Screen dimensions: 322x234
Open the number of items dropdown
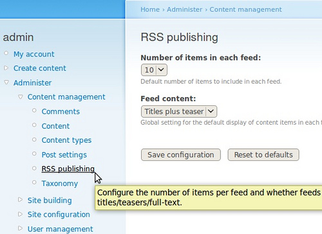click(x=154, y=70)
